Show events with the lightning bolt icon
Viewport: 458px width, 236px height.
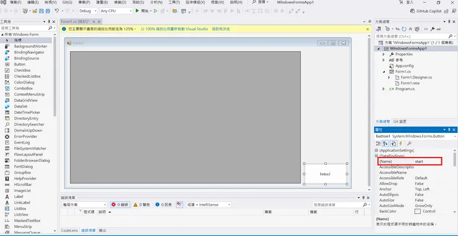point(401,143)
